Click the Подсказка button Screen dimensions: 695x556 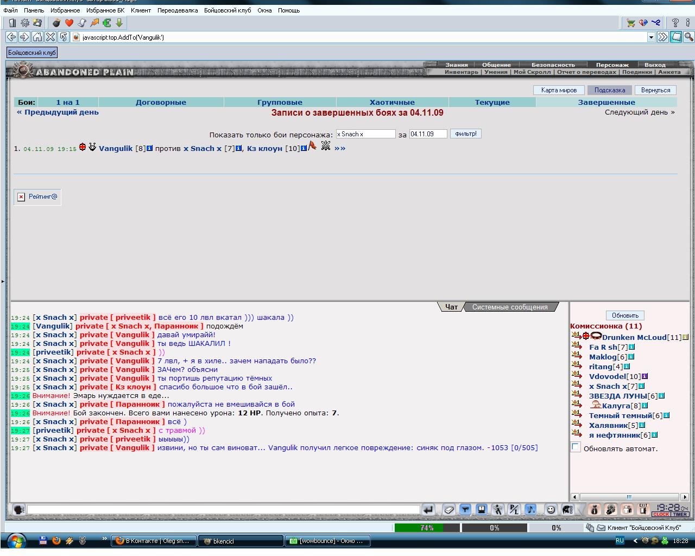point(610,90)
